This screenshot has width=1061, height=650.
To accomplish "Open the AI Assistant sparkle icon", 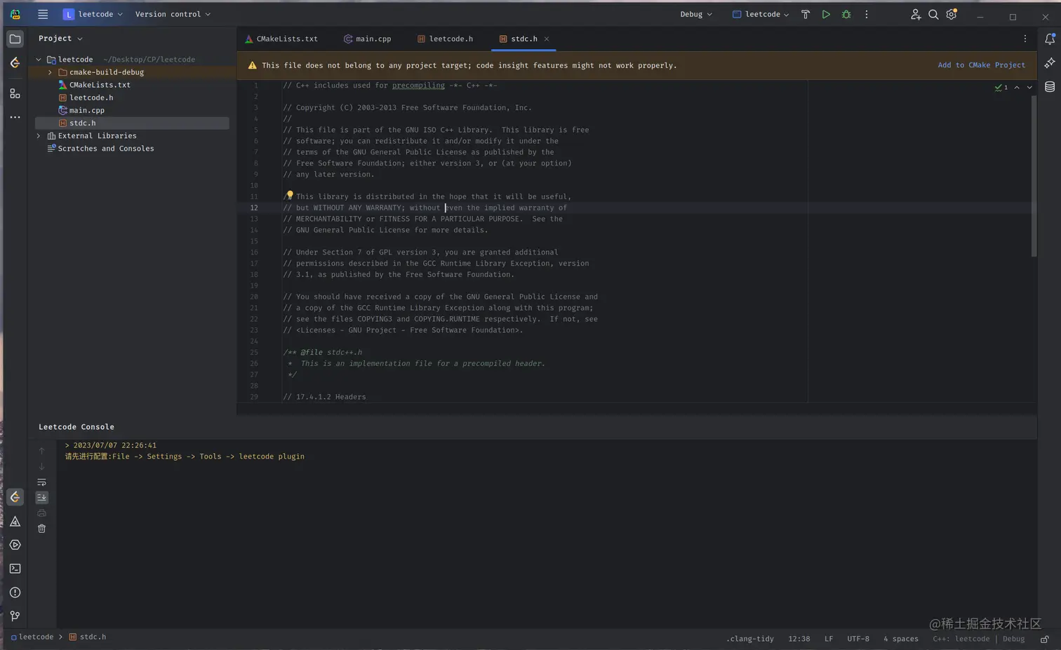I will 1050,63.
